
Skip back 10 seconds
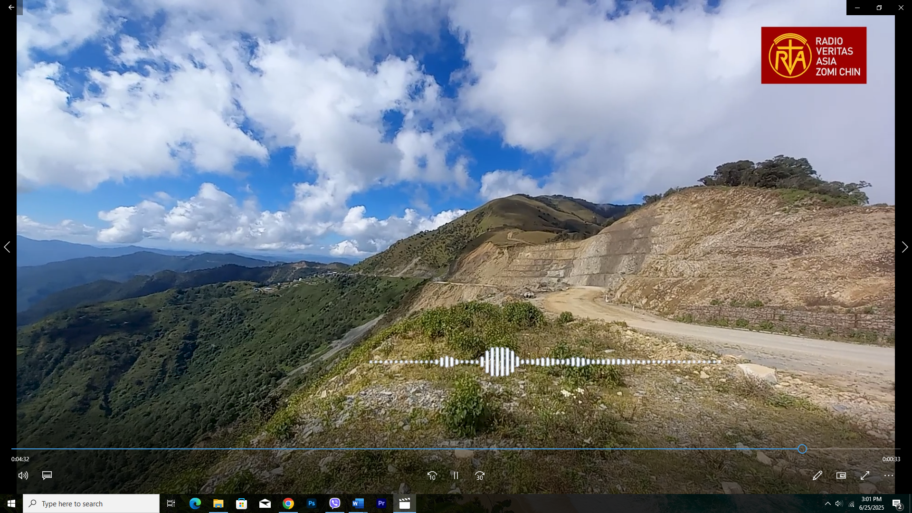coord(432,475)
